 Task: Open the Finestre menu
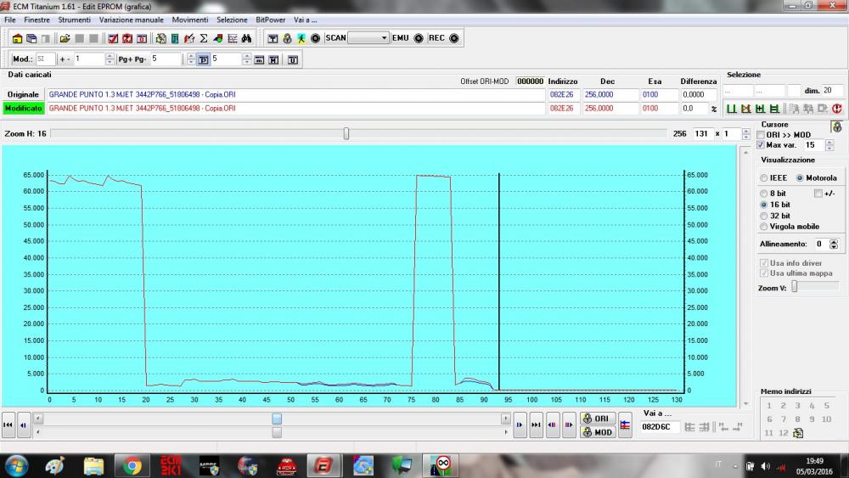pyautogui.click(x=37, y=20)
